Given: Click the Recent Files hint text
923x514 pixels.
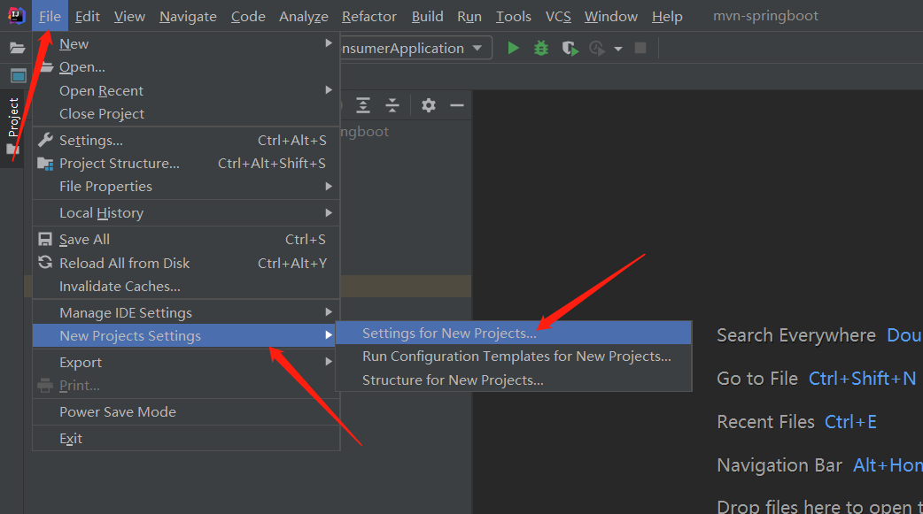Looking at the screenshot, I should (x=766, y=422).
